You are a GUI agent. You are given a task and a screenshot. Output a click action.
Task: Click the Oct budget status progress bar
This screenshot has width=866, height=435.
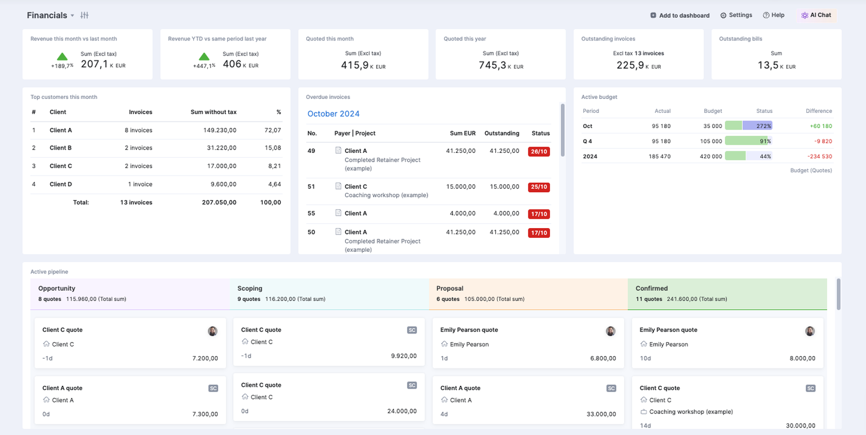coord(749,125)
